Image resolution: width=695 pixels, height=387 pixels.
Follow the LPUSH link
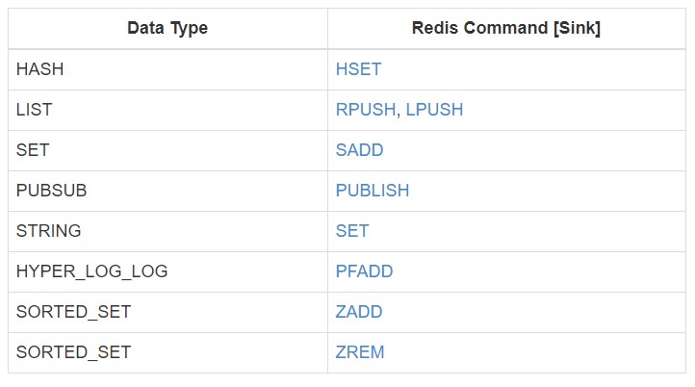(x=434, y=110)
